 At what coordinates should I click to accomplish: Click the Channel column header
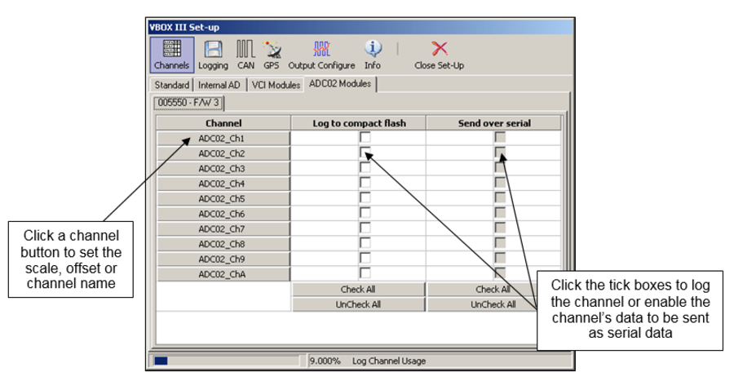pos(223,123)
